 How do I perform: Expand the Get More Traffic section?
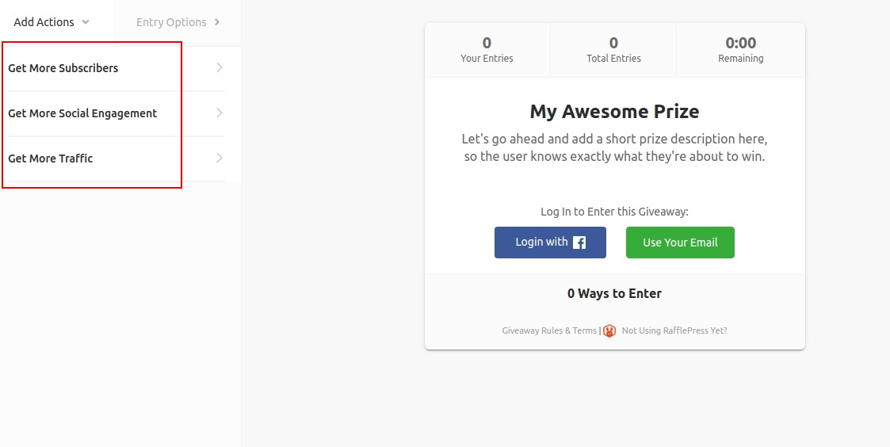tap(51, 159)
